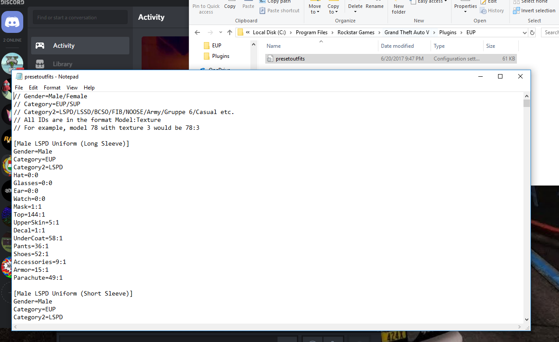Screen dimensions: 559x342
Task: Expand the Plugins breadcrumb chevron
Action: [x=462, y=32]
